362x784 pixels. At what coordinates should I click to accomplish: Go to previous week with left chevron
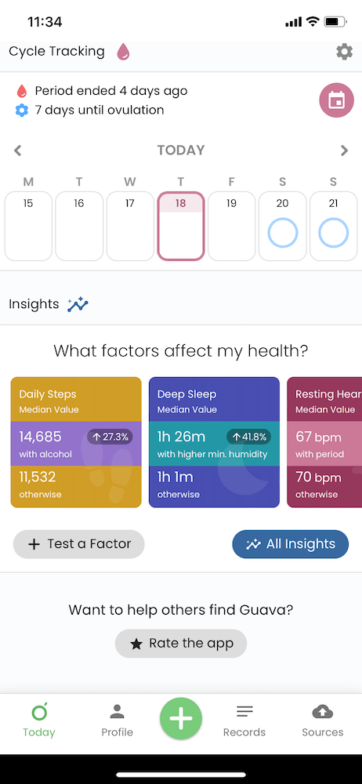[x=17, y=150]
